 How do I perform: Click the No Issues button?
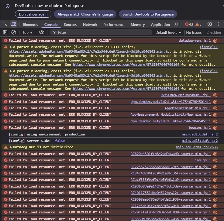pos(194,33)
